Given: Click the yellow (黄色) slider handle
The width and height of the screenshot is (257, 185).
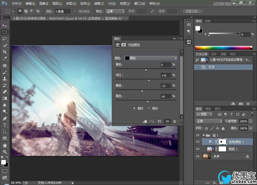Looking at the screenshot, I should (142, 91).
